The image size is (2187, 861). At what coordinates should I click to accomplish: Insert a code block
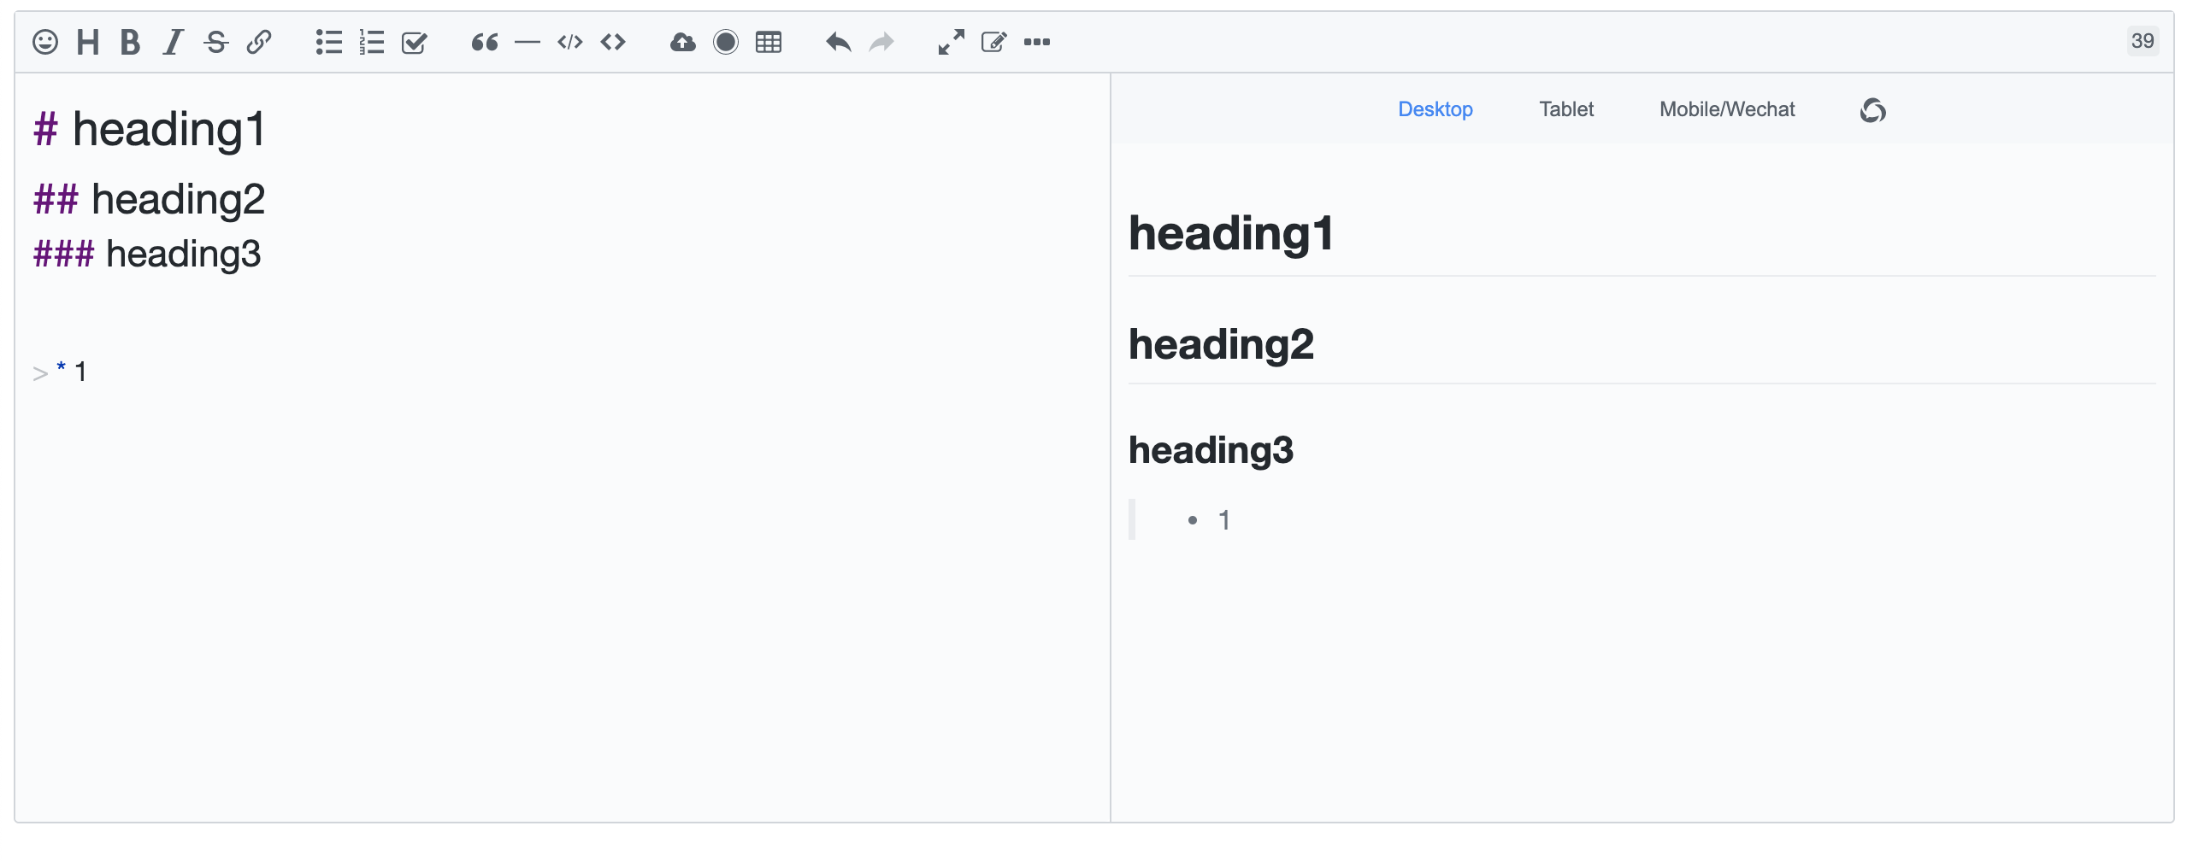[570, 42]
